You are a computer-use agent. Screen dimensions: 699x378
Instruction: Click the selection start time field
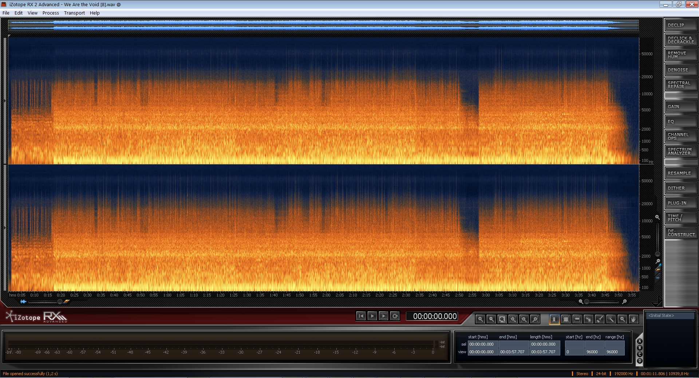[x=482, y=344]
